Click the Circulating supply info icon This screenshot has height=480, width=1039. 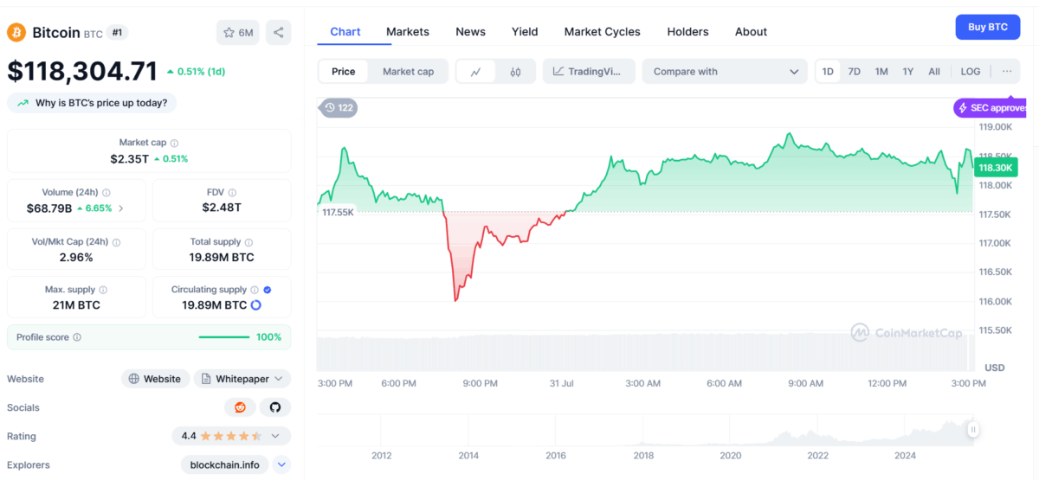point(255,290)
